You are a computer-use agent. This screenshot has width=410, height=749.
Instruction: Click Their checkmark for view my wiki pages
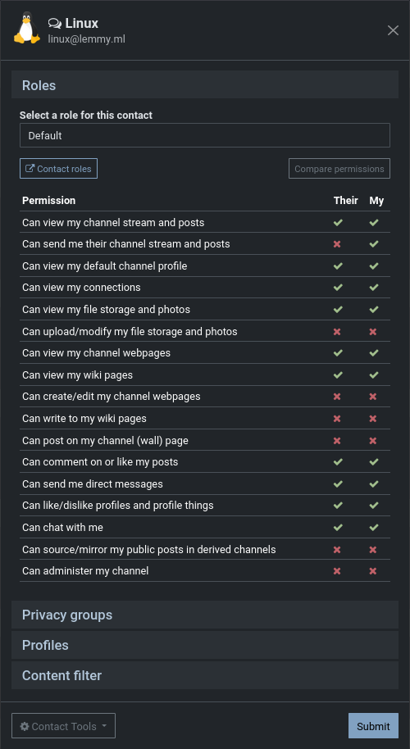click(338, 375)
